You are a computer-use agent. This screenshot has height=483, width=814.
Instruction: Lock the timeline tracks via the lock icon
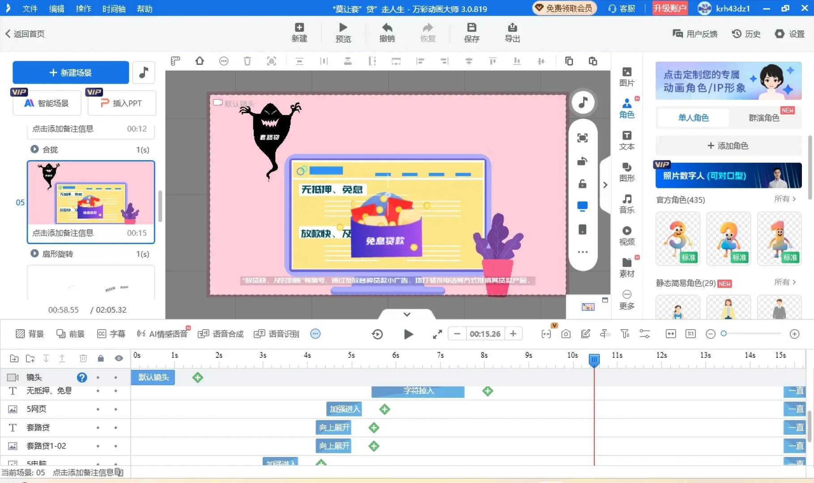coord(101,358)
